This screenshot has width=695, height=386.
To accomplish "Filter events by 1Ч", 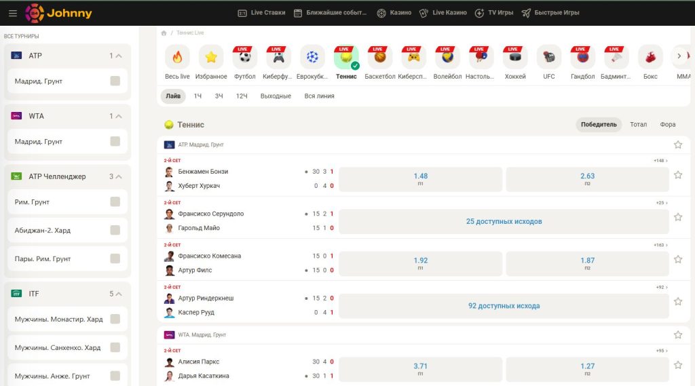I will [x=198, y=96].
